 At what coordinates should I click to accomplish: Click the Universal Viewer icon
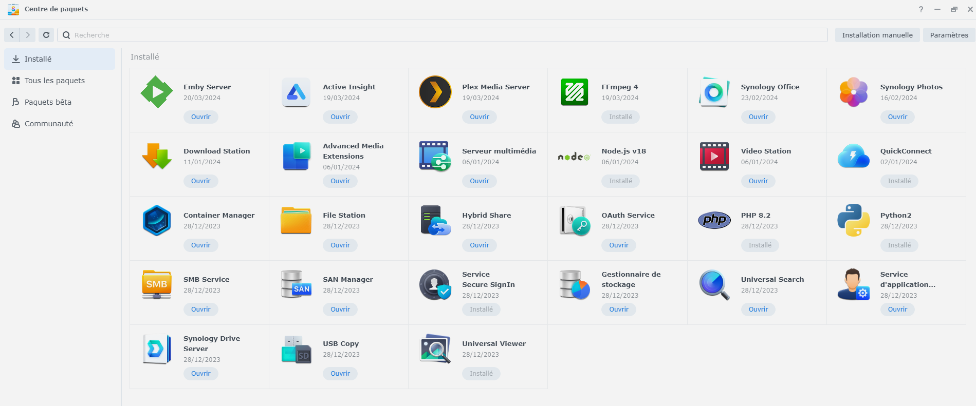(x=435, y=349)
